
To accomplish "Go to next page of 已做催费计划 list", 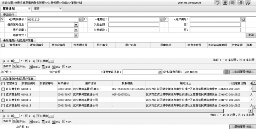I will pyautogui.click(x=30, y=116).
